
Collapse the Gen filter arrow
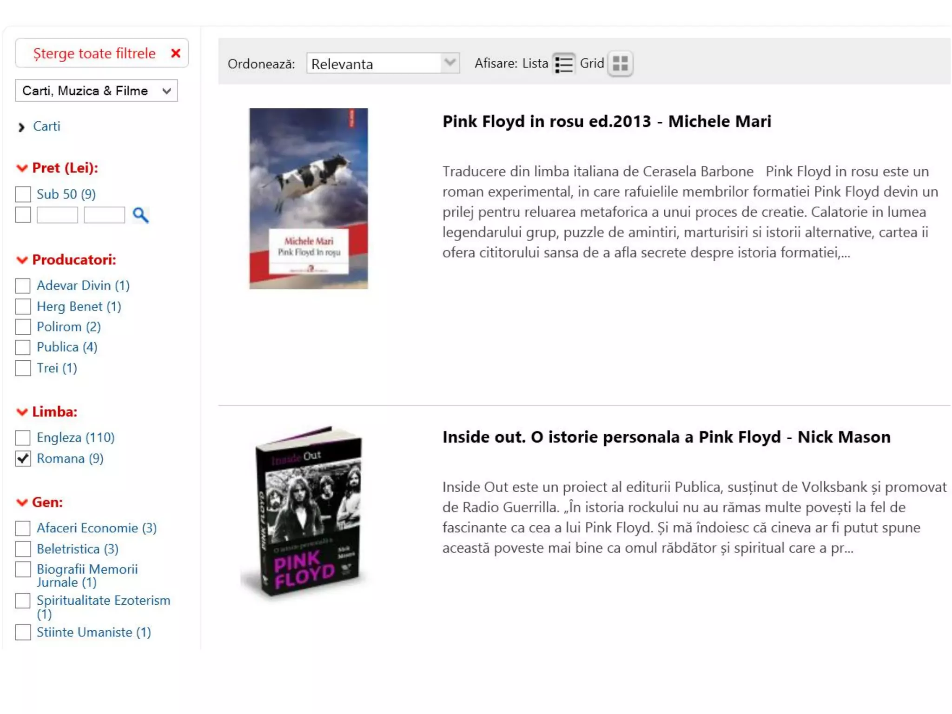[22, 502]
